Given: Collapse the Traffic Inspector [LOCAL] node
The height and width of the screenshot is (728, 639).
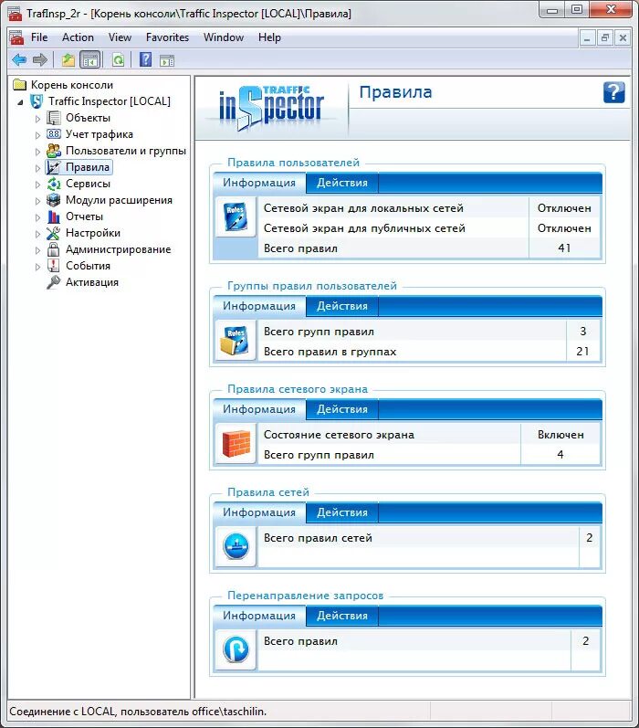Looking at the screenshot, I should point(20,102).
